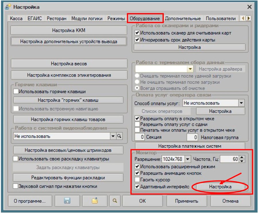The width and height of the screenshot is (258, 213).
Task: Click the 'Настройка ККМ' button
Action: [69, 30]
